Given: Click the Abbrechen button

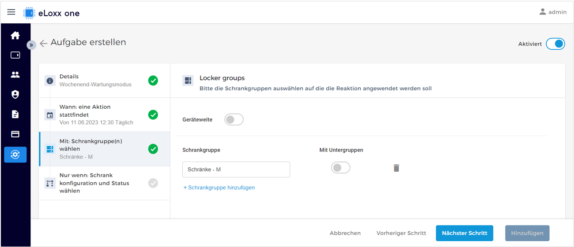Looking at the screenshot, I should [x=345, y=233].
